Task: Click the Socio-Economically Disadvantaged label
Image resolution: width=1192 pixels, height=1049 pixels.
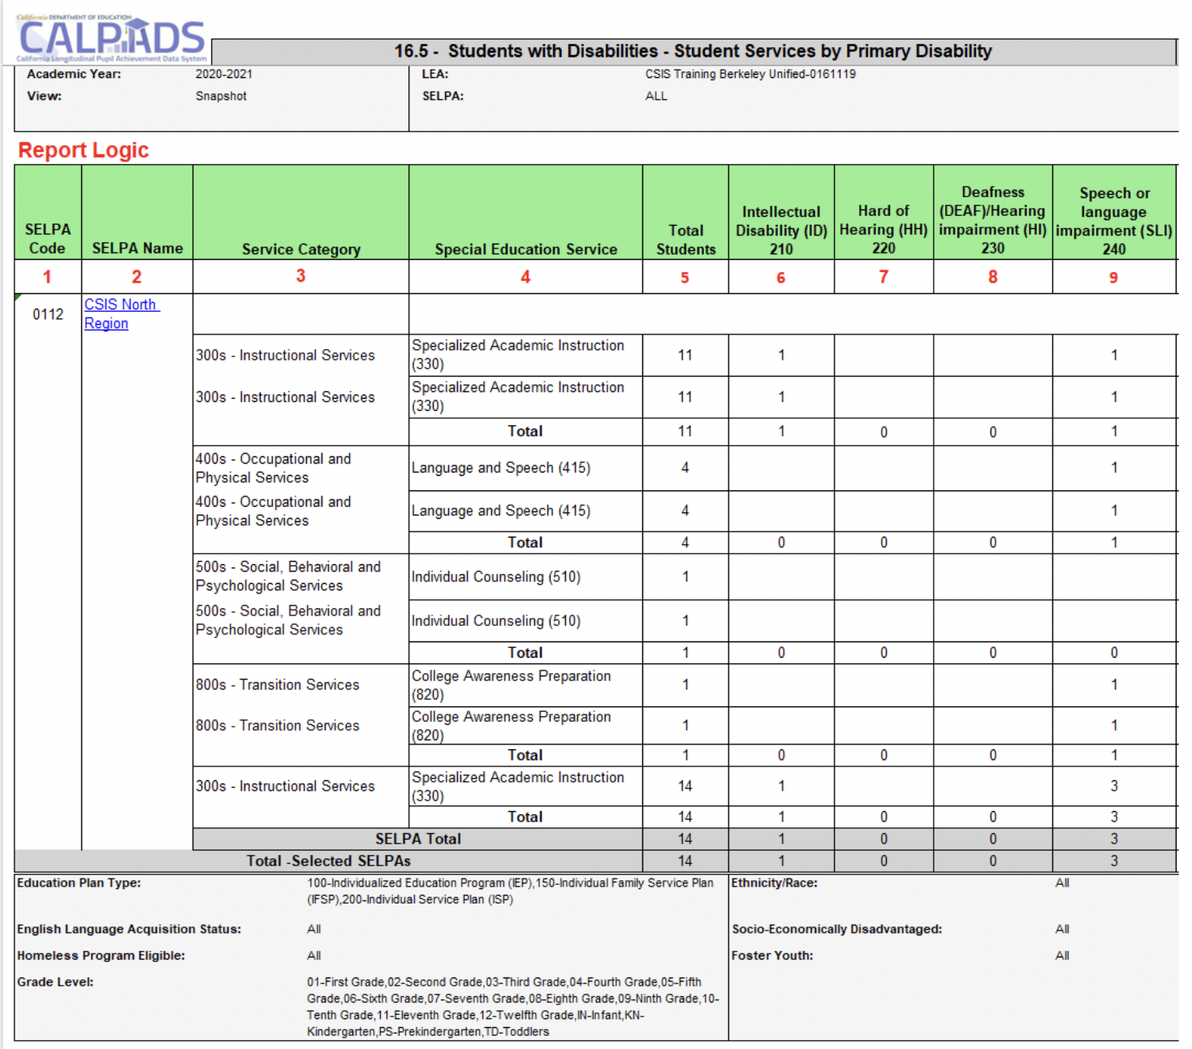Action: click(837, 929)
